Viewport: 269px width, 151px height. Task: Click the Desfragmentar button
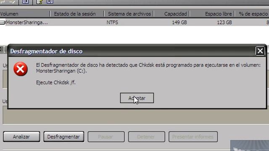[x=63, y=137]
